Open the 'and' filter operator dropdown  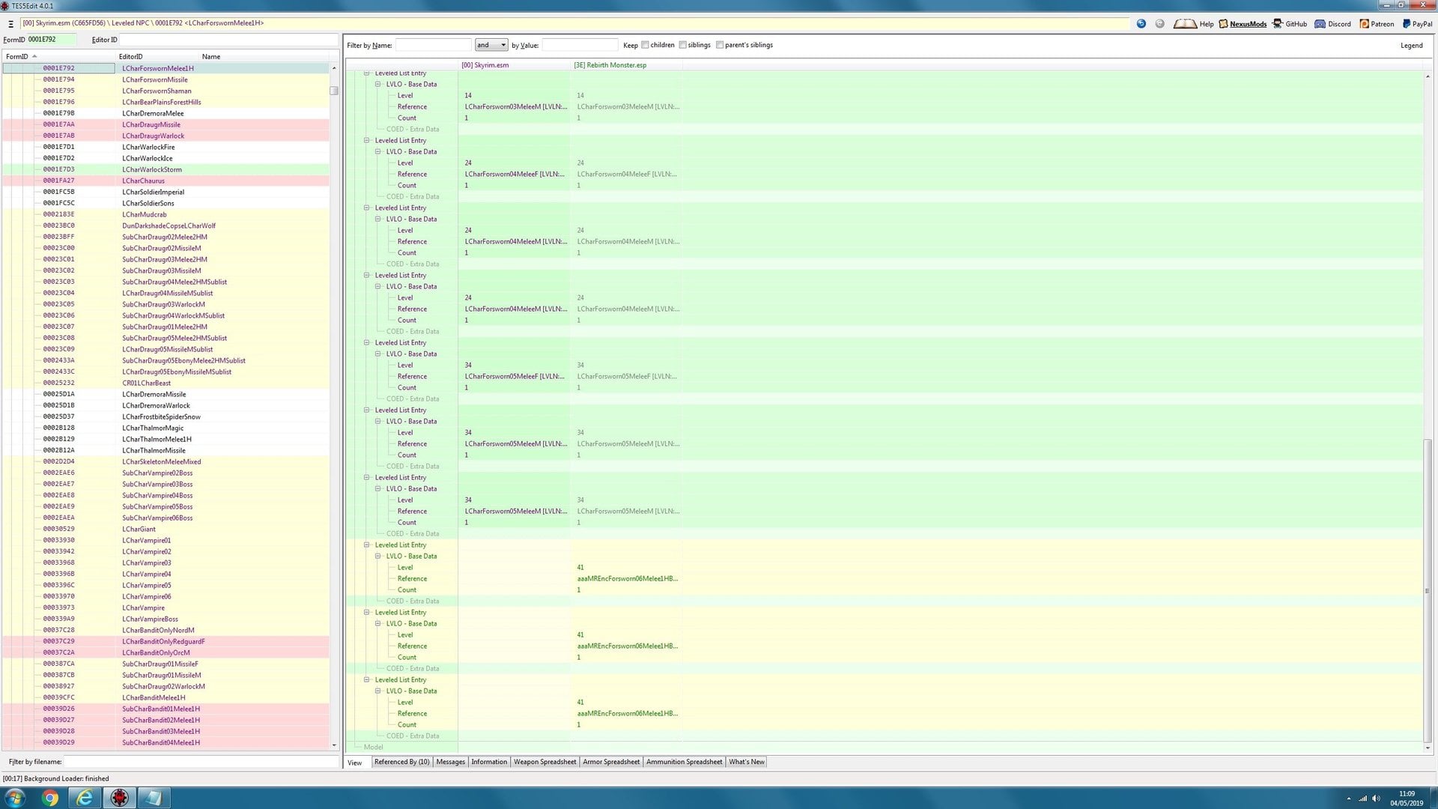491,45
